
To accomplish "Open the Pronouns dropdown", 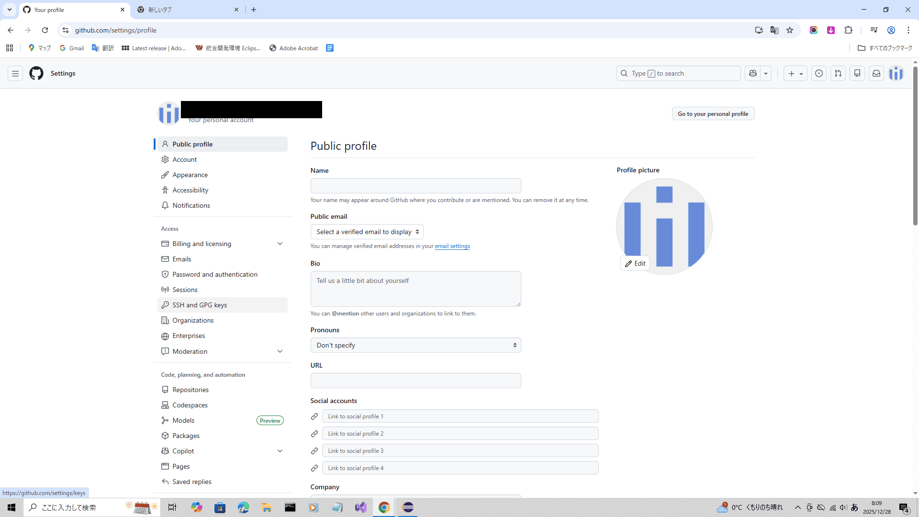I will [415, 345].
